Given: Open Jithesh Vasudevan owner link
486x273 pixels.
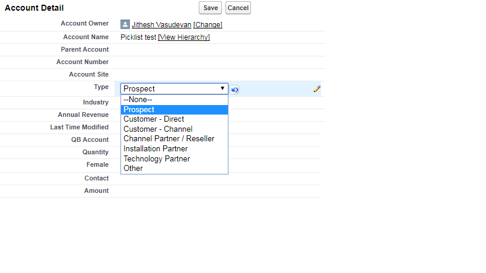Looking at the screenshot, I should click(x=161, y=25).
